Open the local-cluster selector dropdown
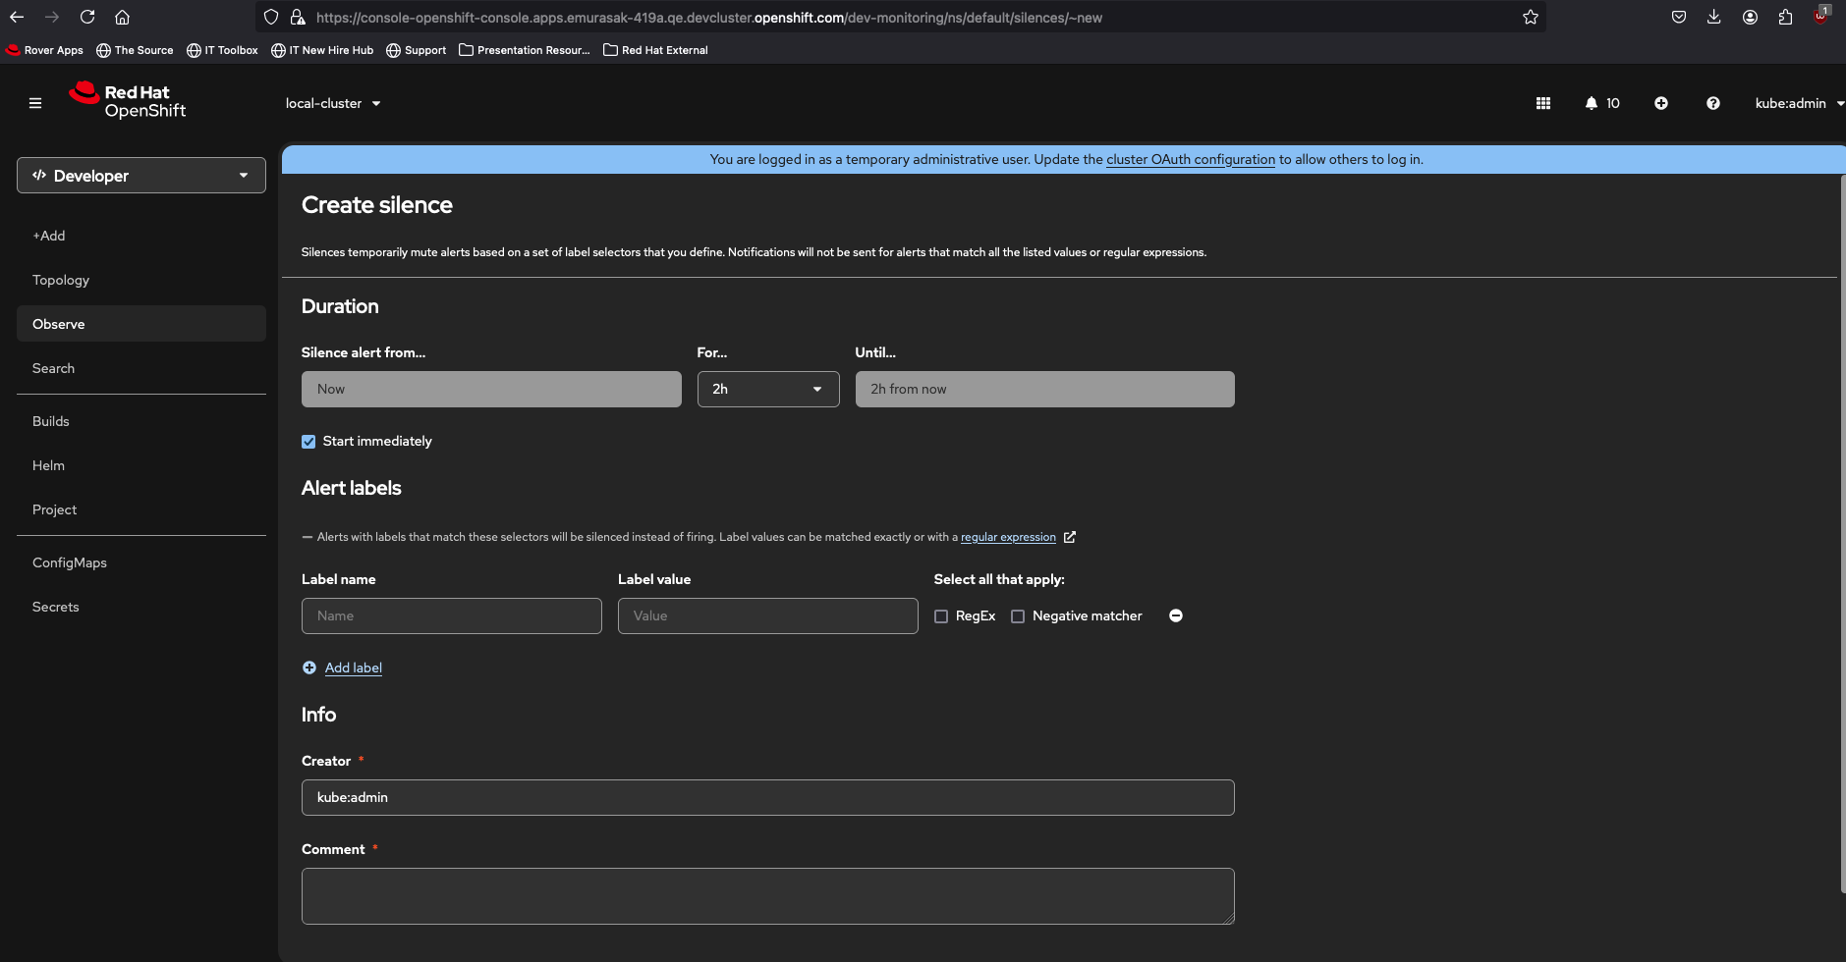 point(332,103)
